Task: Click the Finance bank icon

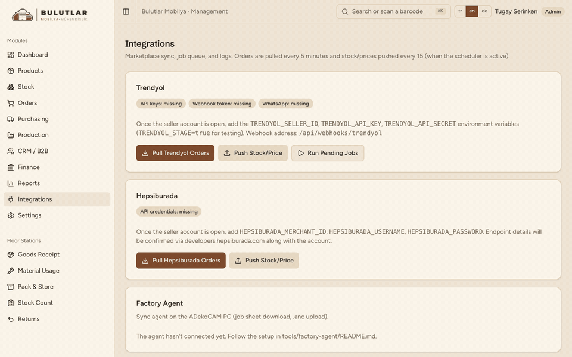Action: coord(11,167)
